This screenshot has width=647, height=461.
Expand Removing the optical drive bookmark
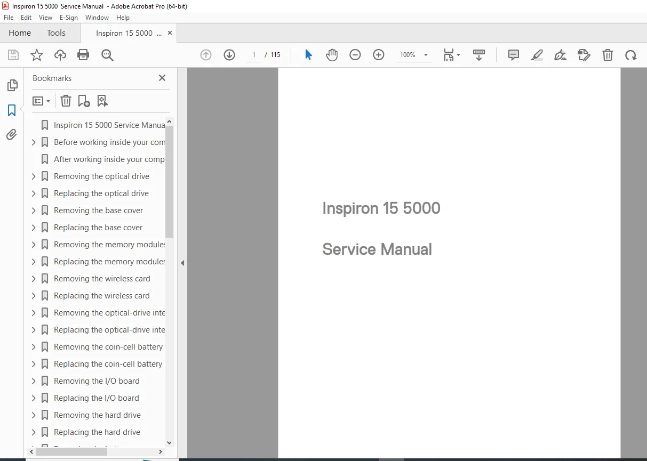pyautogui.click(x=34, y=176)
